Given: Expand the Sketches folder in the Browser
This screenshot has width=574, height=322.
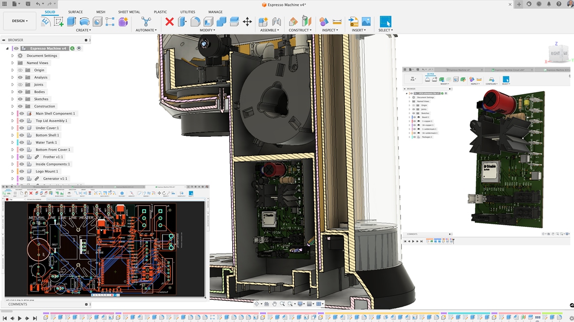Looking at the screenshot, I should click(x=12, y=99).
